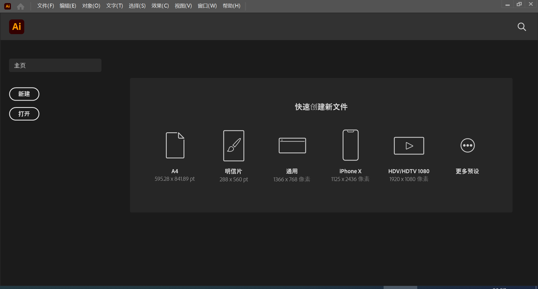Open the search magnifier icon
The width and height of the screenshot is (538, 289).
tap(521, 27)
